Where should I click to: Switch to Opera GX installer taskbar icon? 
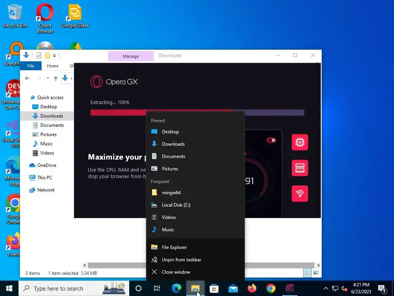click(289, 288)
